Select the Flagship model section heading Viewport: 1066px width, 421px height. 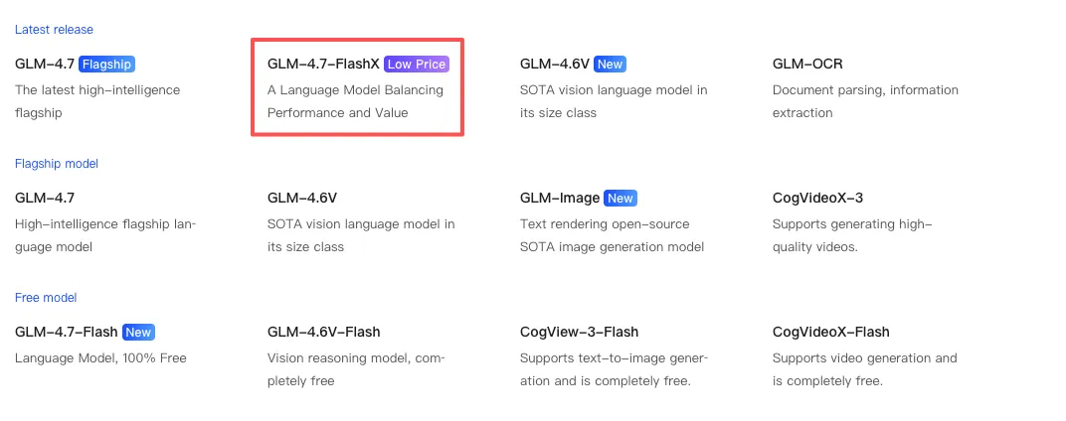(x=57, y=164)
